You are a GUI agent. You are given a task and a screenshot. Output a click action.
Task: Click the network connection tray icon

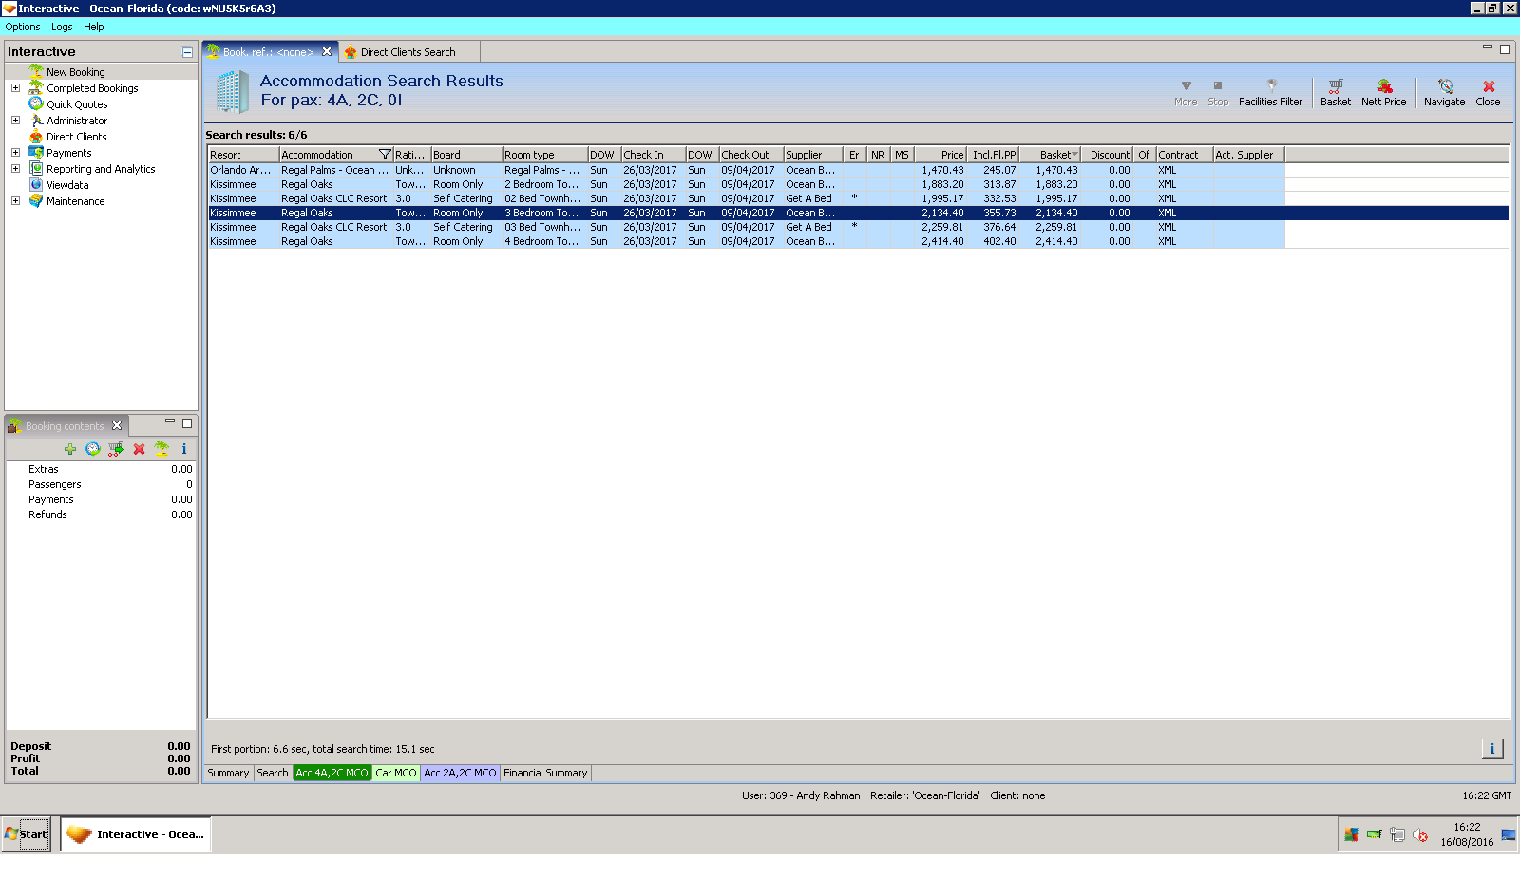1397,834
